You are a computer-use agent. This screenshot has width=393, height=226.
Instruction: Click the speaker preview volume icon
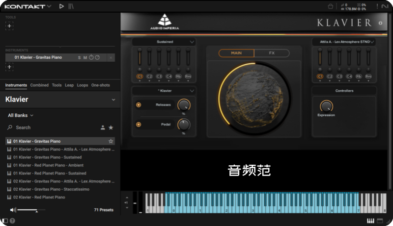point(13,210)
